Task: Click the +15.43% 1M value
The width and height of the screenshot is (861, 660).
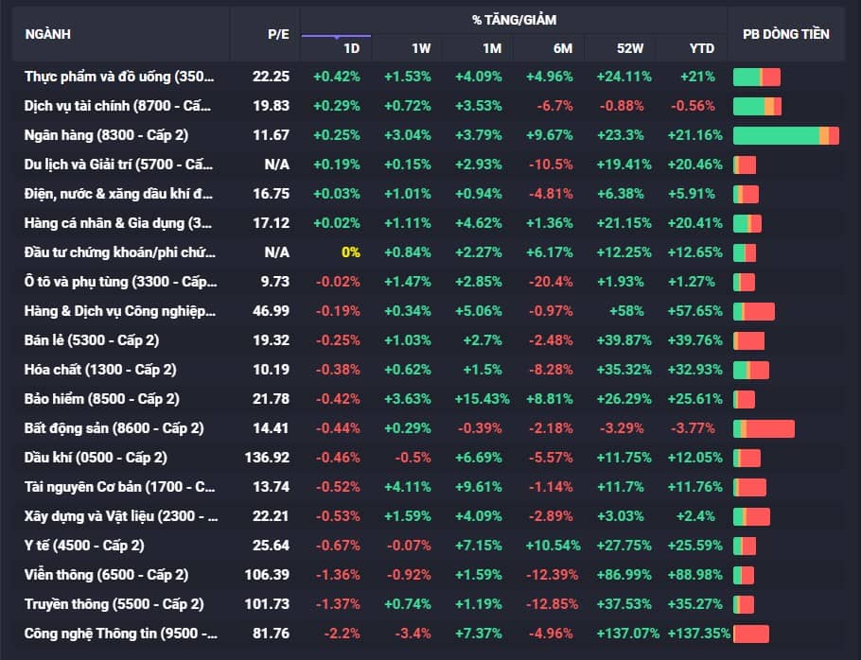Action: click(482, 399)
